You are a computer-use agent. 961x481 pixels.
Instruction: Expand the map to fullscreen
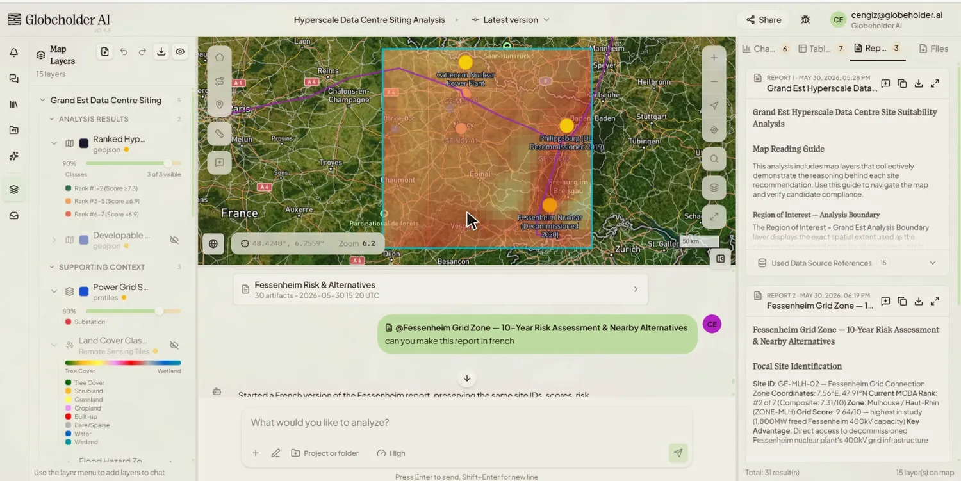click(714, 216)
